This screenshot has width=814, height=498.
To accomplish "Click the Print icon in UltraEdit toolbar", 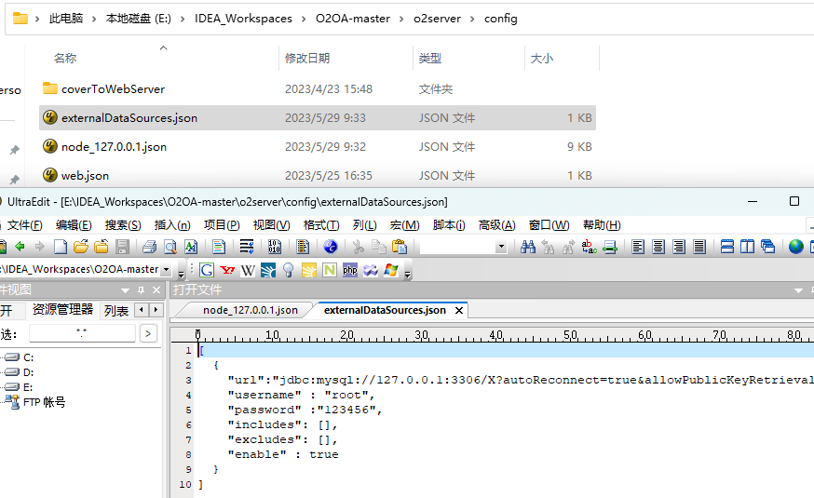I will [149, 247].
